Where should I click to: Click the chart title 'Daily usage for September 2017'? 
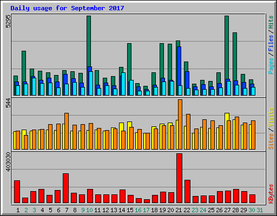67,8
